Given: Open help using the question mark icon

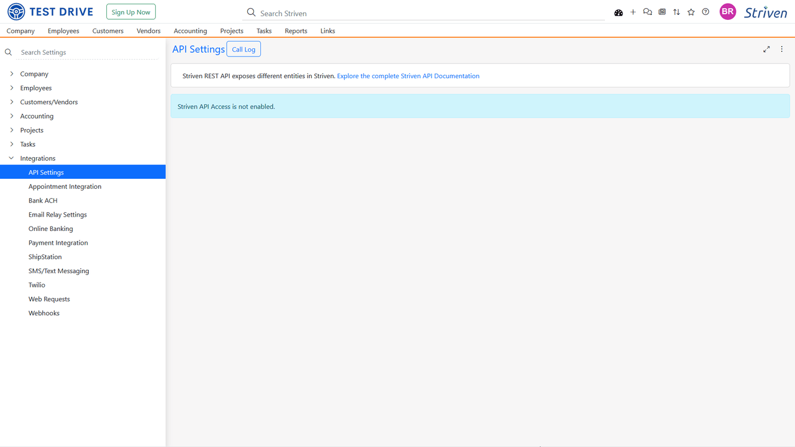Looking at the screenshot, I should pyautogui.click(x=705, y=12).
